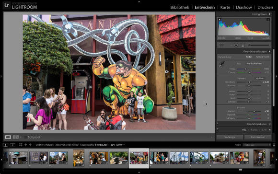Image resolution: width=278 pixels, height=174 pixels.
Task: Click the Temp slider handle
Action: click(x=246, y=69)
